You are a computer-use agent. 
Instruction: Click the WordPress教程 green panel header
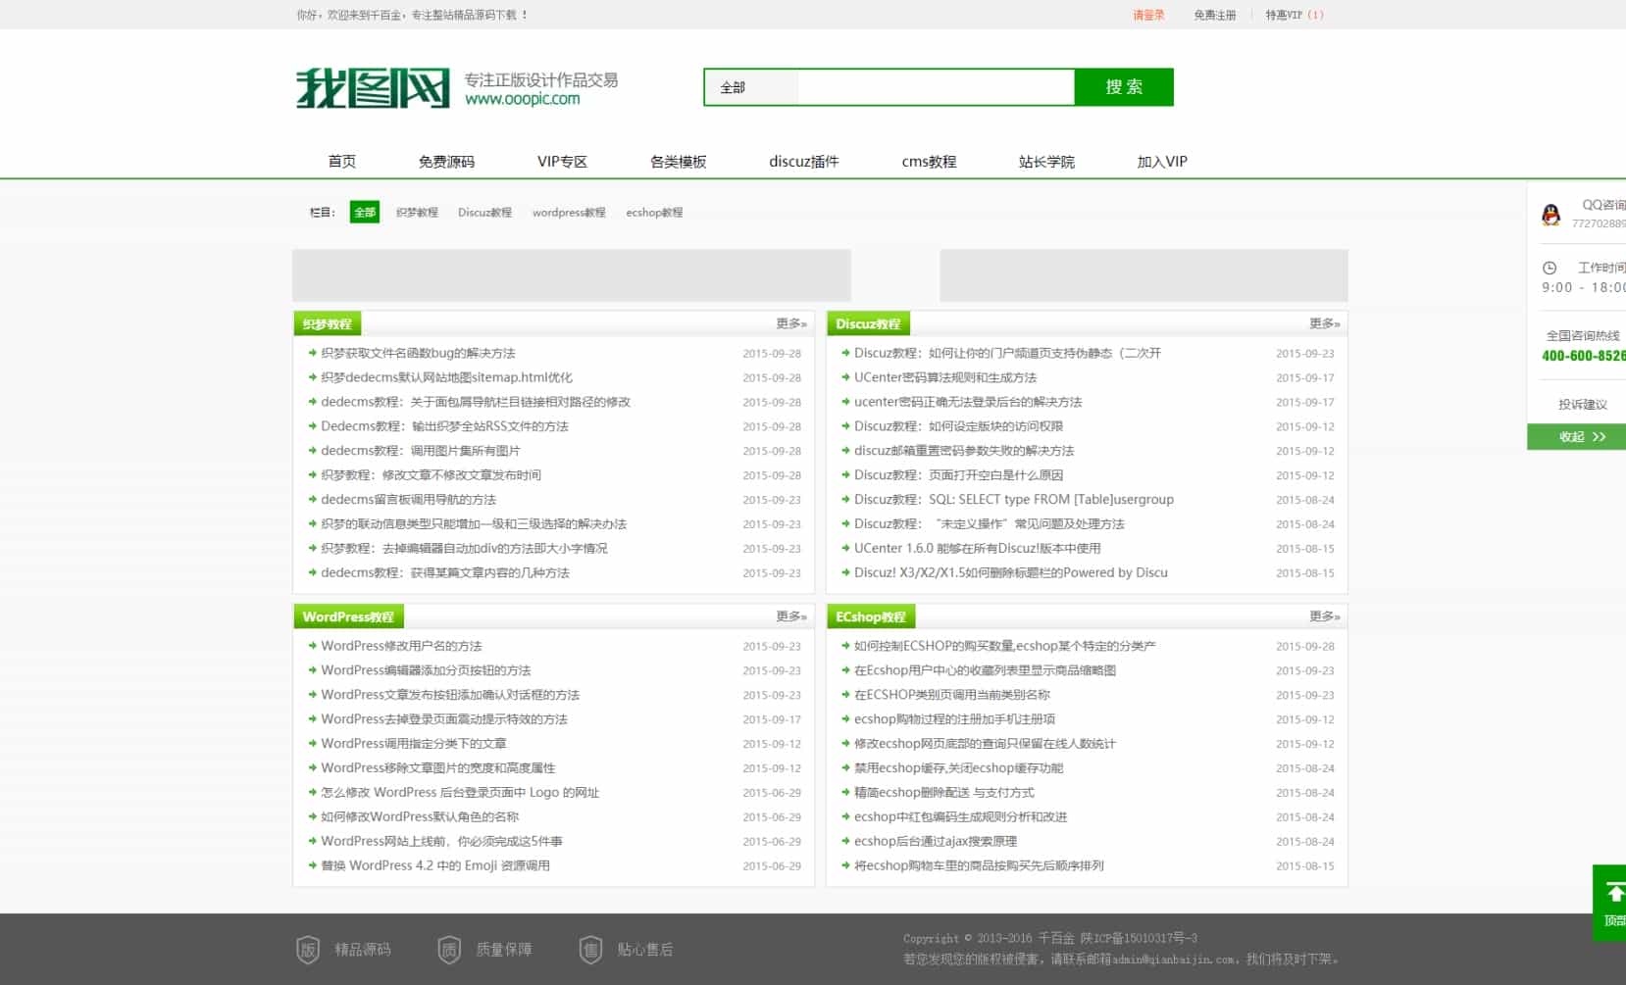click(x=348, y=616)
